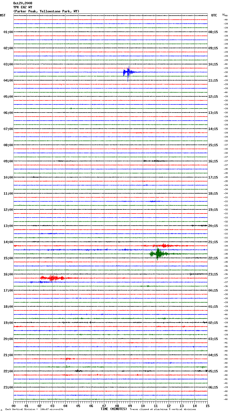This screenshot has width=229, height=413.
Task: Click the Each Vertical Division 166.67 microvolts note
Action: [34, 409]
